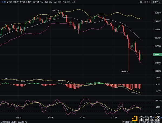Click the MACD -50.00 axis label
The image size is (162, 123).
158,91
